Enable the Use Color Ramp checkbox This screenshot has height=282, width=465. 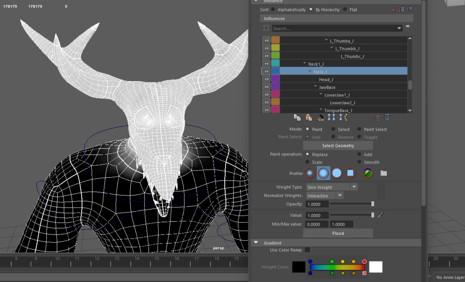tap(307, 250)
